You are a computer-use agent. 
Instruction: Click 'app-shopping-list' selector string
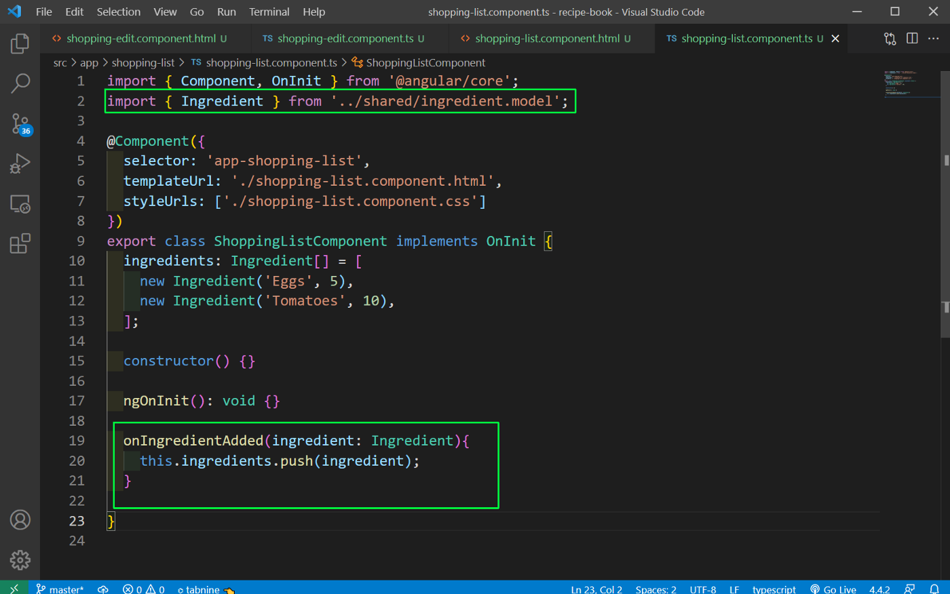284,161
